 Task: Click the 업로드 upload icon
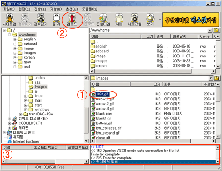click(x=72, y=20)
